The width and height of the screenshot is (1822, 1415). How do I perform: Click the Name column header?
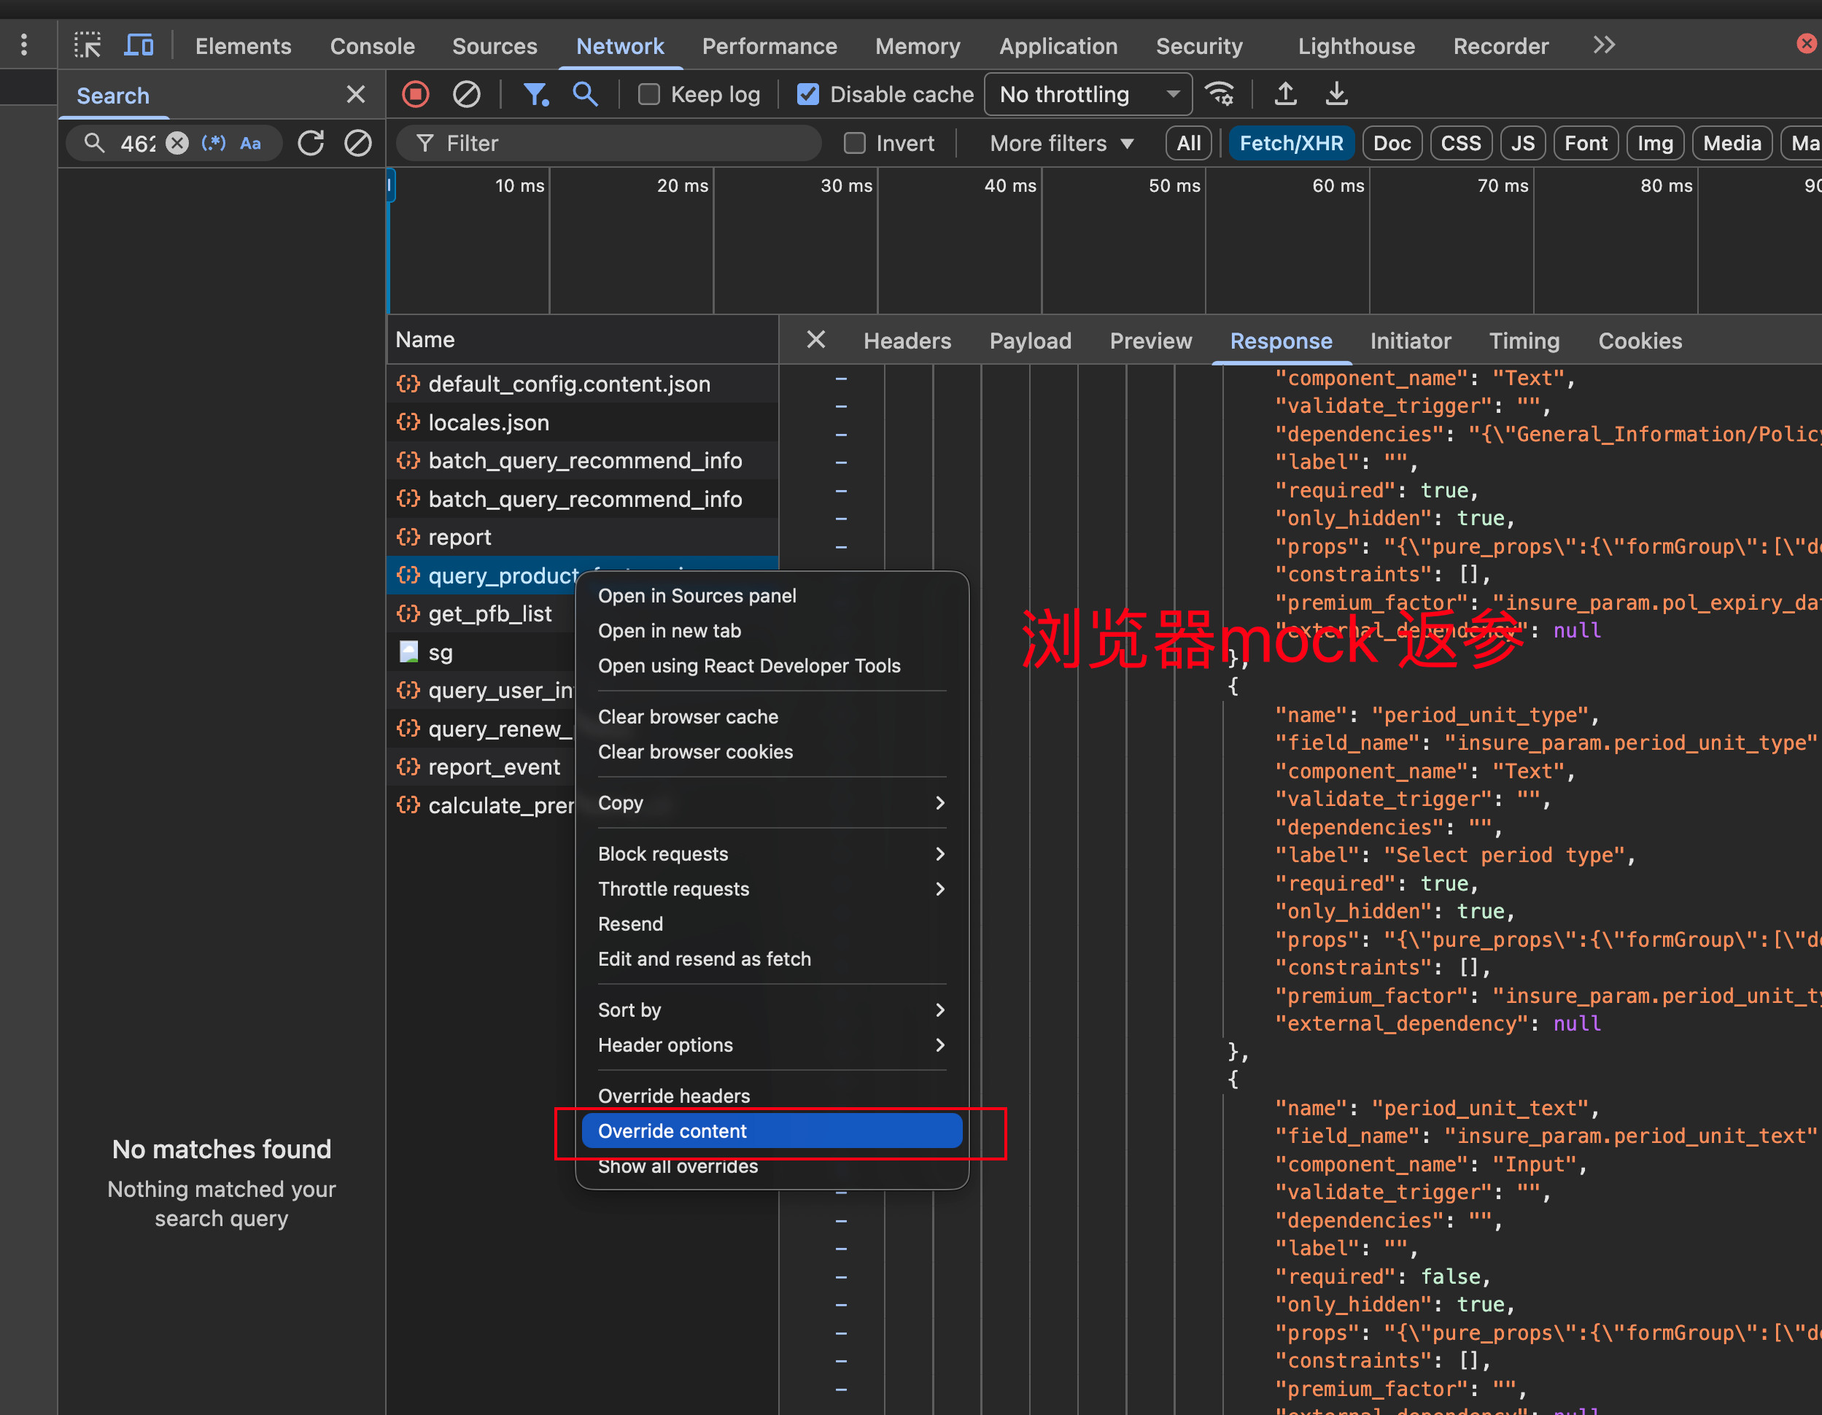(583, 340)
